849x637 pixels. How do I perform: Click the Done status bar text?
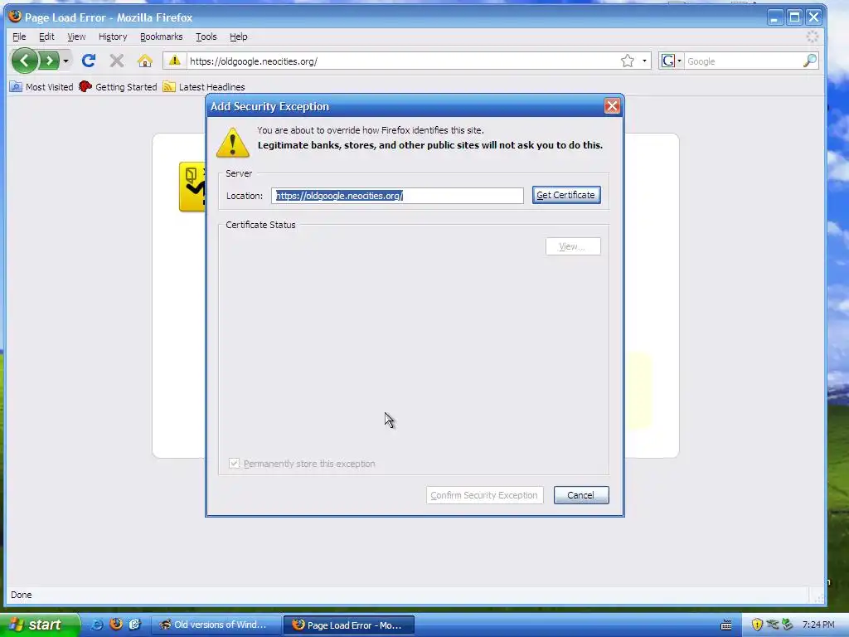click(x=21, y=595)
